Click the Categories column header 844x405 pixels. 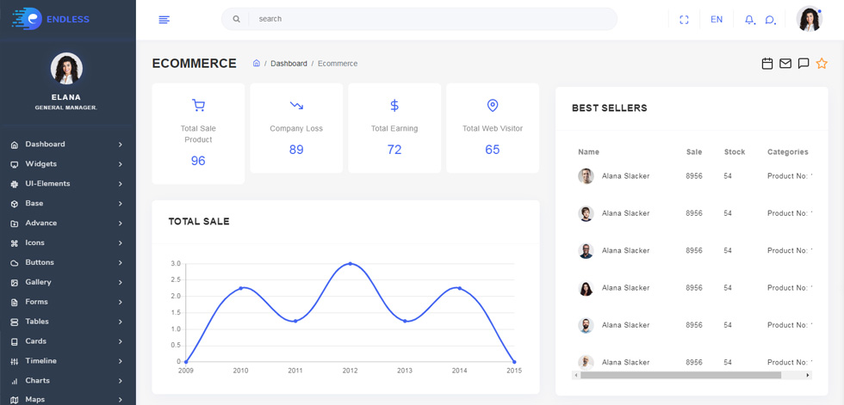click(x=788, y=152)
